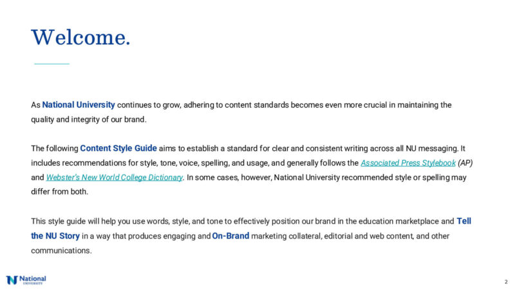This screenshot has width=515, height=290.
Task: Open Webster's New World College Dictionary link
Action: tap(115, 177)
